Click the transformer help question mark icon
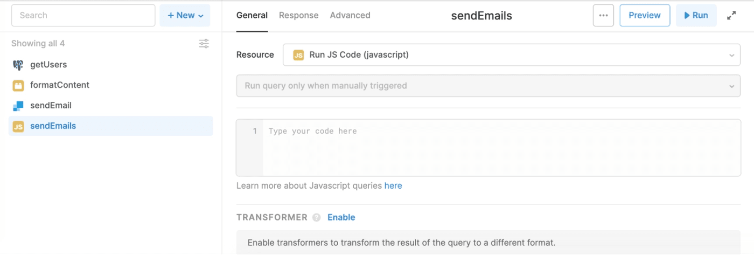 click(x=317, y=218)
